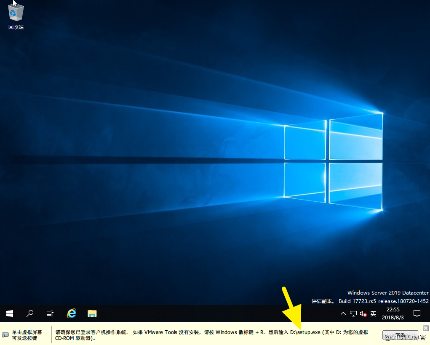Screen dimensions: 430x345
Task: Open File Explorer from taskbar
Action: coord(92,313)
